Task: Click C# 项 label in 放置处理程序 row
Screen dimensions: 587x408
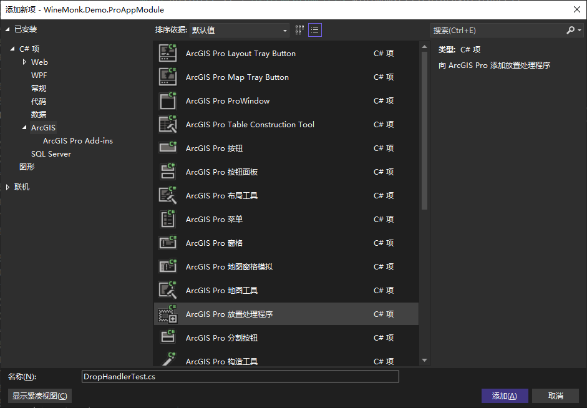Action: [x=384, y=314]
